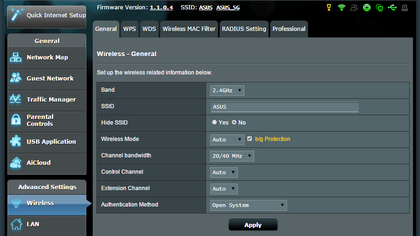Click the Apply button
The height and width of the screenshot is (236, 420).
pyautogui.click(x=253, y=224)
